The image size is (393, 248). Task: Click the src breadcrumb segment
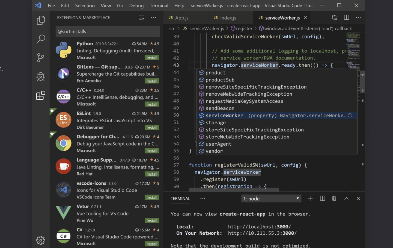(172, 28)
